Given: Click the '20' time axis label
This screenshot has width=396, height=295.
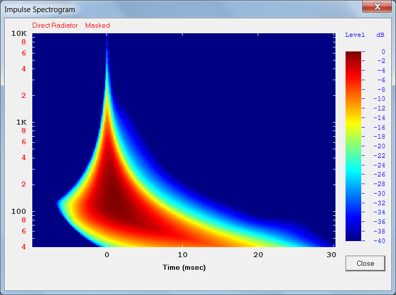Looking at the screenshot, I should click(x=258, y=255).
